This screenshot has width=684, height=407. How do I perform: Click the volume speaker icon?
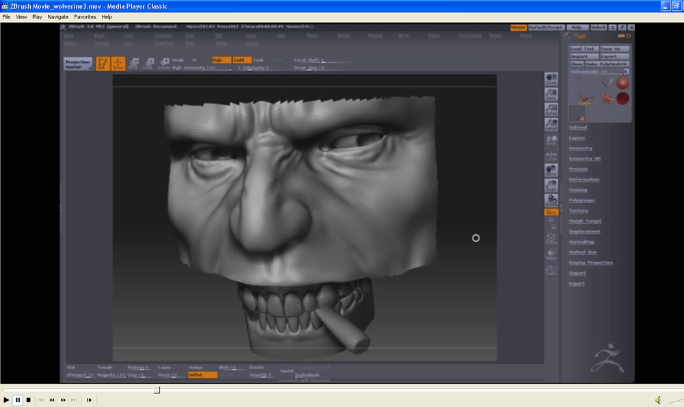tap(658, 399)
